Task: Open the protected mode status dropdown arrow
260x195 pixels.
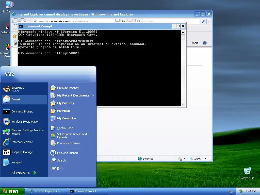Action: click(x=184, y=159)
